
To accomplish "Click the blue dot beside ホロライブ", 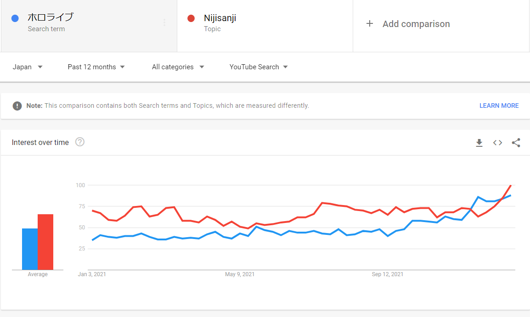I will [15, 18].
